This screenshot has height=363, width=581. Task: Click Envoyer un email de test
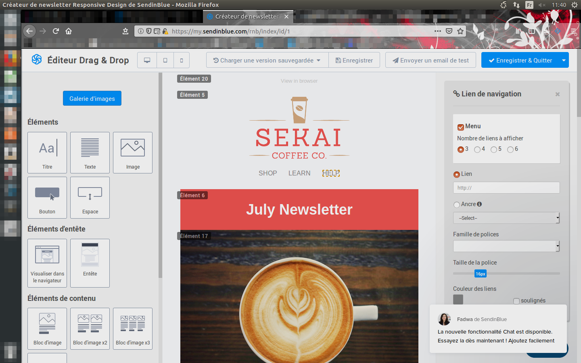point(431,60)
